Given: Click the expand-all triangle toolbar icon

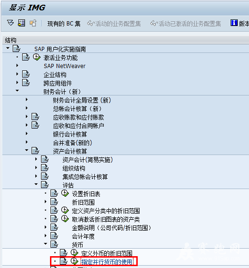Looking at the screenshot, I should (10, 23).
